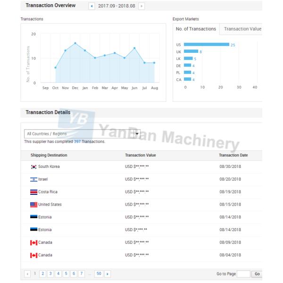
Task: Click the South Korea flag icon
Action: 33,167
